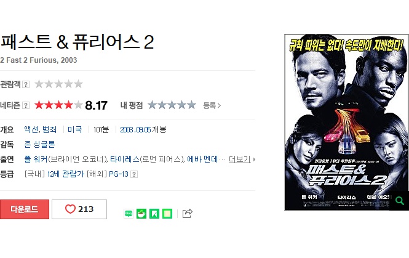Like the movie with the heart button
Screen dimensions: 409x258
(79, 209)
